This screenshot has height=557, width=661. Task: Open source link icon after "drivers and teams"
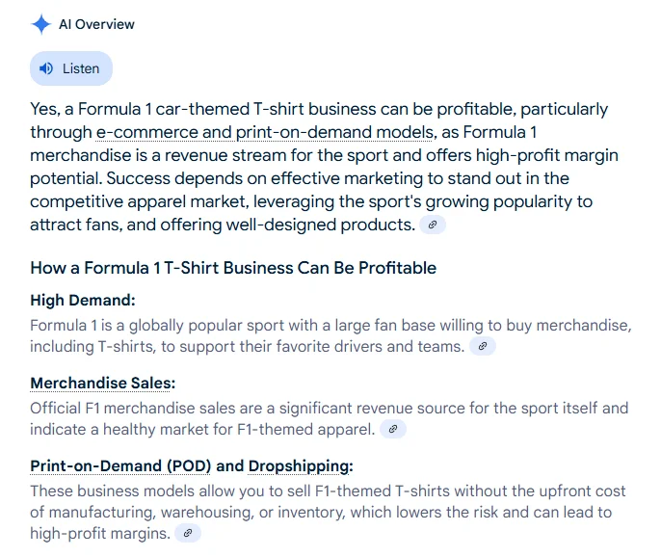(x=483, y=346)
